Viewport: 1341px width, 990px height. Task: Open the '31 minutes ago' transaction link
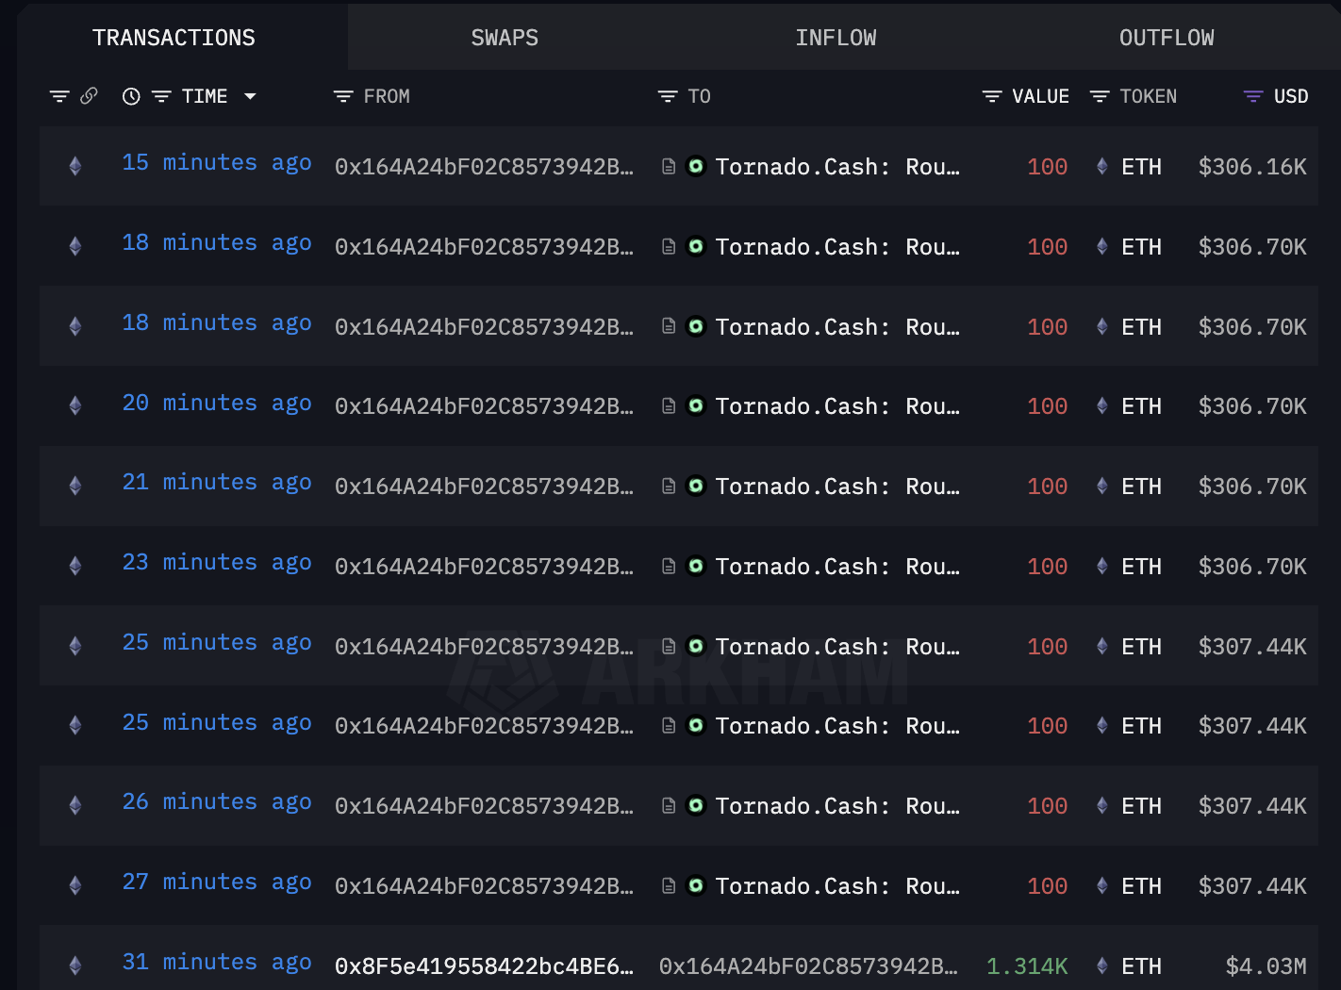(x=217, y=963)
